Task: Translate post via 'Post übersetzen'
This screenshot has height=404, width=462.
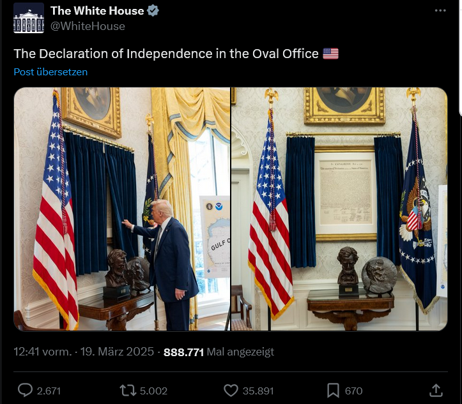Action: point(50,71)
